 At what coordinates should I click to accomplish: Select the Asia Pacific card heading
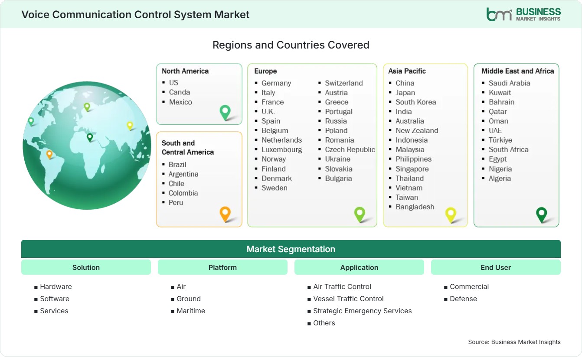407,71
